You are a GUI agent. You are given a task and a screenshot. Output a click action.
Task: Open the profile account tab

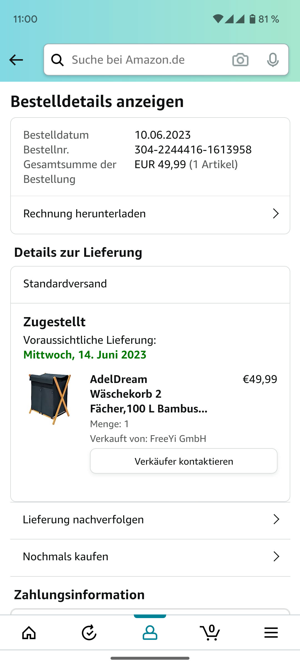click(x=150, y=633)
